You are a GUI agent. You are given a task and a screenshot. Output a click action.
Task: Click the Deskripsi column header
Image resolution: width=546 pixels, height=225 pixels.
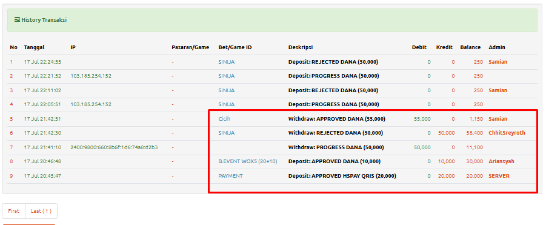click(300, 47)
